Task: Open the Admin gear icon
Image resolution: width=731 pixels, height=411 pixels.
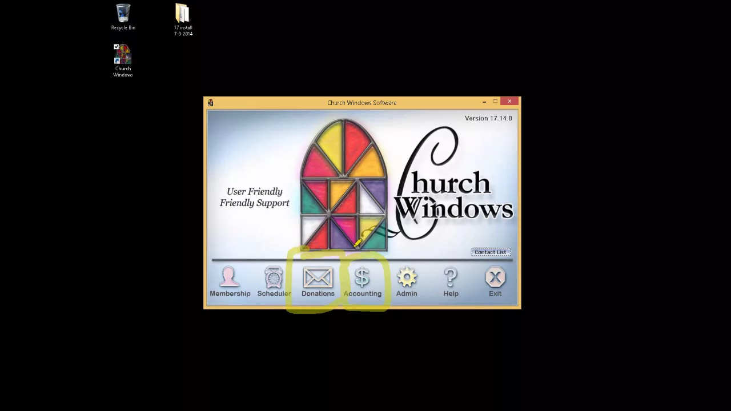Action: point(407,278)
